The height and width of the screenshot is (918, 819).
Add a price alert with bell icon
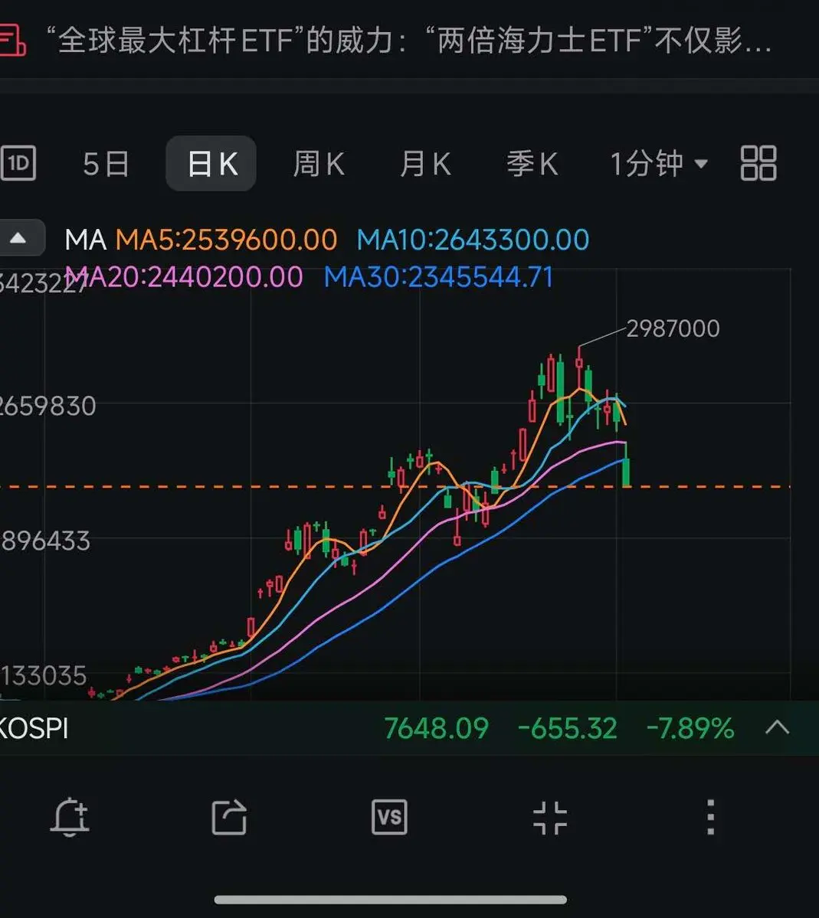tap(70, 817)
